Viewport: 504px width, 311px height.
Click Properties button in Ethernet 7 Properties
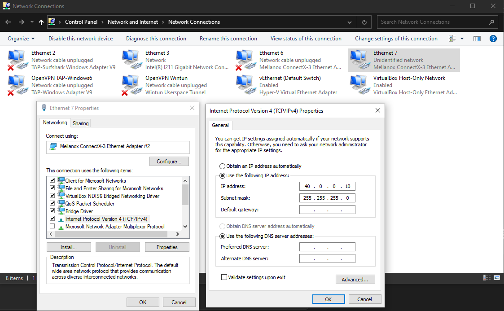pyautogui.click(x=167, y=247)
